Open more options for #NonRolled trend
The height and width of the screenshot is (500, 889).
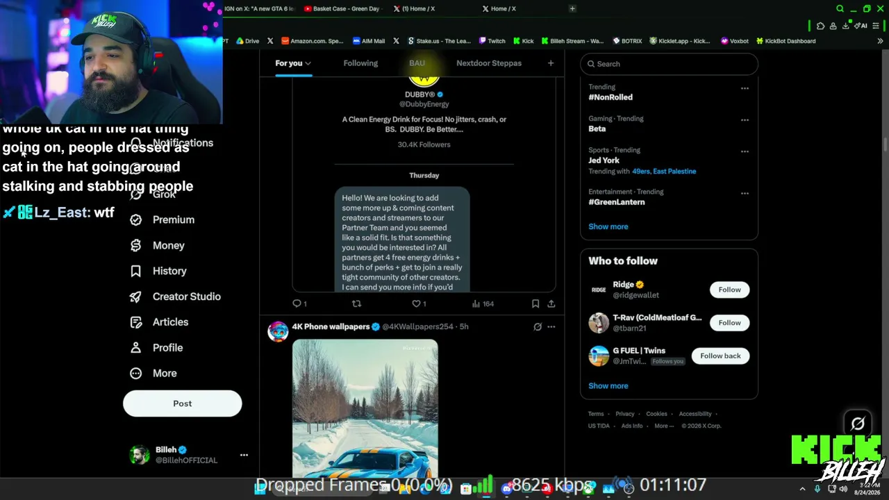(745, 88)
